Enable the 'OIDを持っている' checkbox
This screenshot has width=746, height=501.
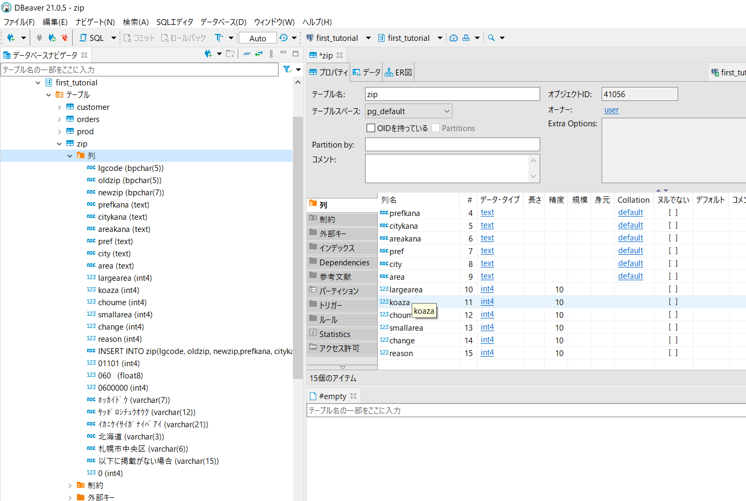coord(371,128)
